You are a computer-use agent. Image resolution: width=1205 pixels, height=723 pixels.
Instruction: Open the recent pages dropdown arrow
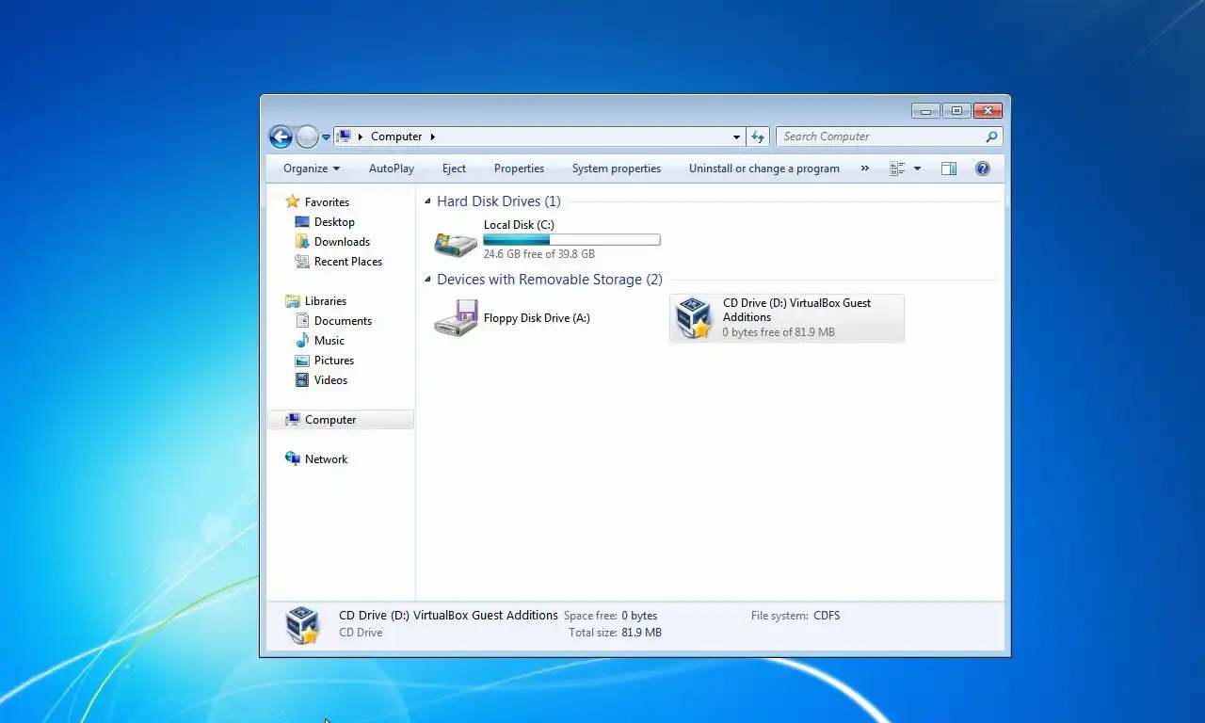pos(326,137)
